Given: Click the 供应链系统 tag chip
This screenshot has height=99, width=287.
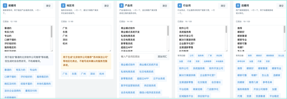Looking at the screenshot, I should click(x=150, y=86).
